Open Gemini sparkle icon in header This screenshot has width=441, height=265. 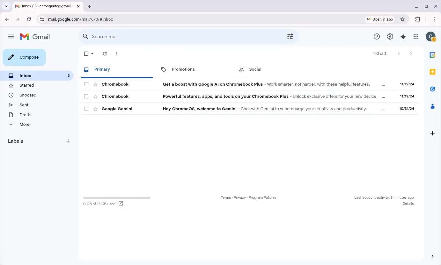[x=403, y=37]
